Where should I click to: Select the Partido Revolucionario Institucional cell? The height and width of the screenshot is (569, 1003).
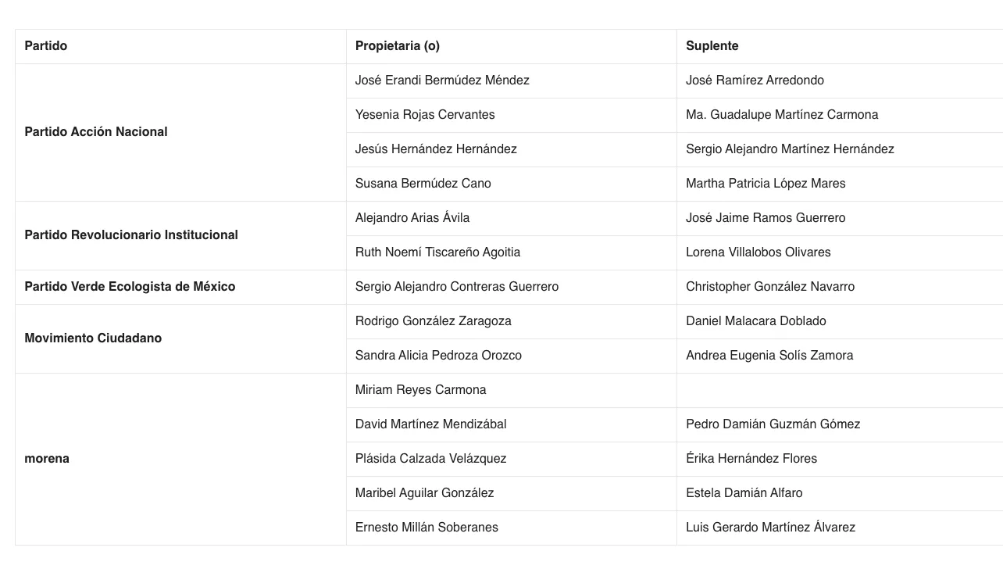pyautogui.click(x=131, y=235)
